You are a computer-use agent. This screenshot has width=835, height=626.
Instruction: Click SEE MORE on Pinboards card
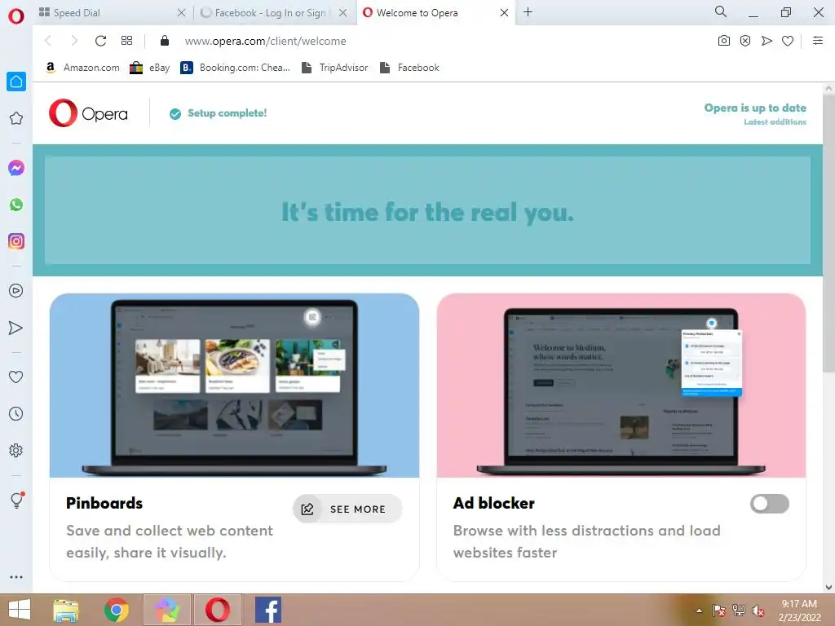(347, 509)
